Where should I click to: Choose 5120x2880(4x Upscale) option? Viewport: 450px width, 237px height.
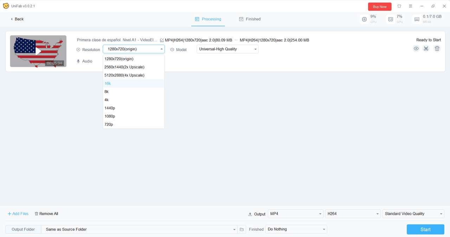(x=134, y=75)
